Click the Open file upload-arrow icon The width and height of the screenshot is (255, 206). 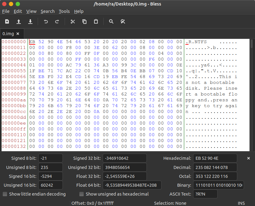[x=19, y=21]
